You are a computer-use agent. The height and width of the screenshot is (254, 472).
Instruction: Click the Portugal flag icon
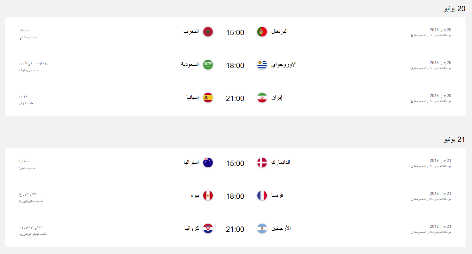[x=261, y=31]
